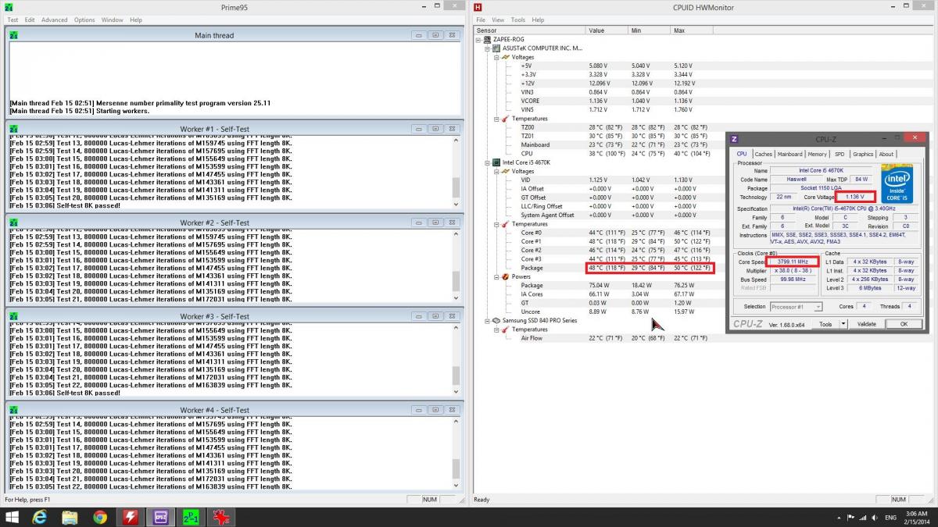Open the Windows Start button
Viewport: 938px width, 527px height.
click(13, 517)
